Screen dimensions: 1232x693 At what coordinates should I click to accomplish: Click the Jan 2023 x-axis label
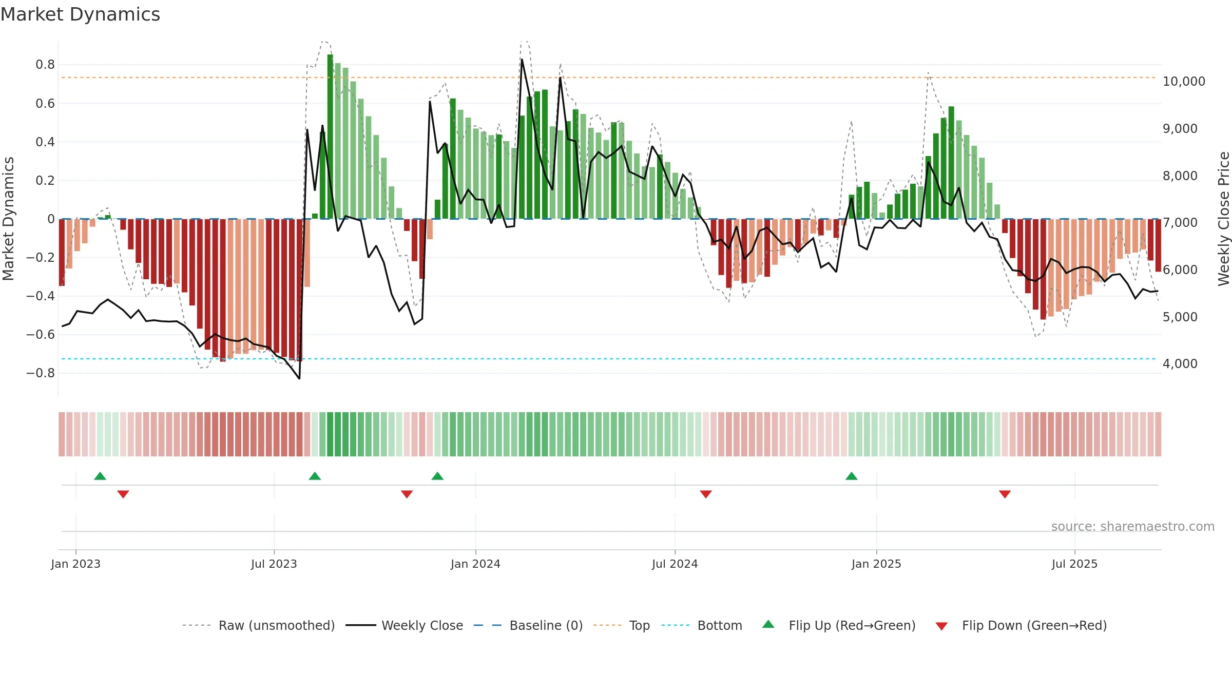(x=76, y=564)
